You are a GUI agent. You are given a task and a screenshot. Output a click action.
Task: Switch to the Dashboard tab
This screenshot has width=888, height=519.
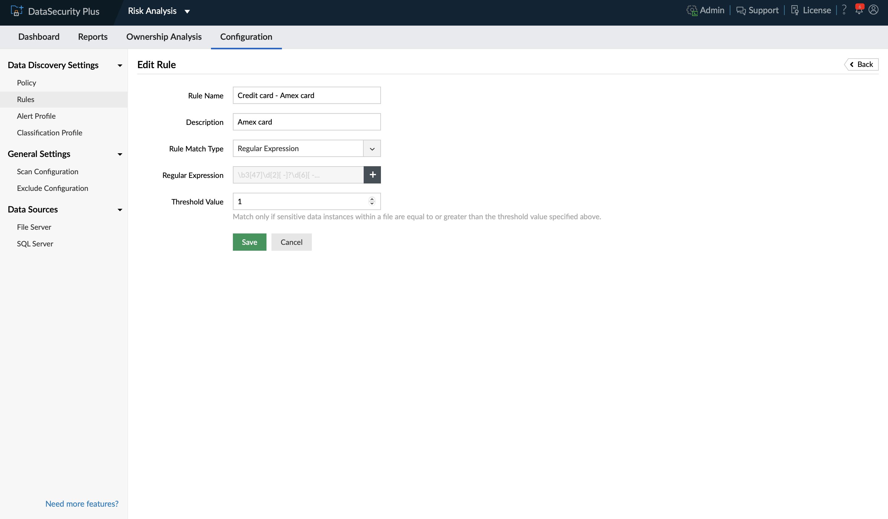[39, 37]
